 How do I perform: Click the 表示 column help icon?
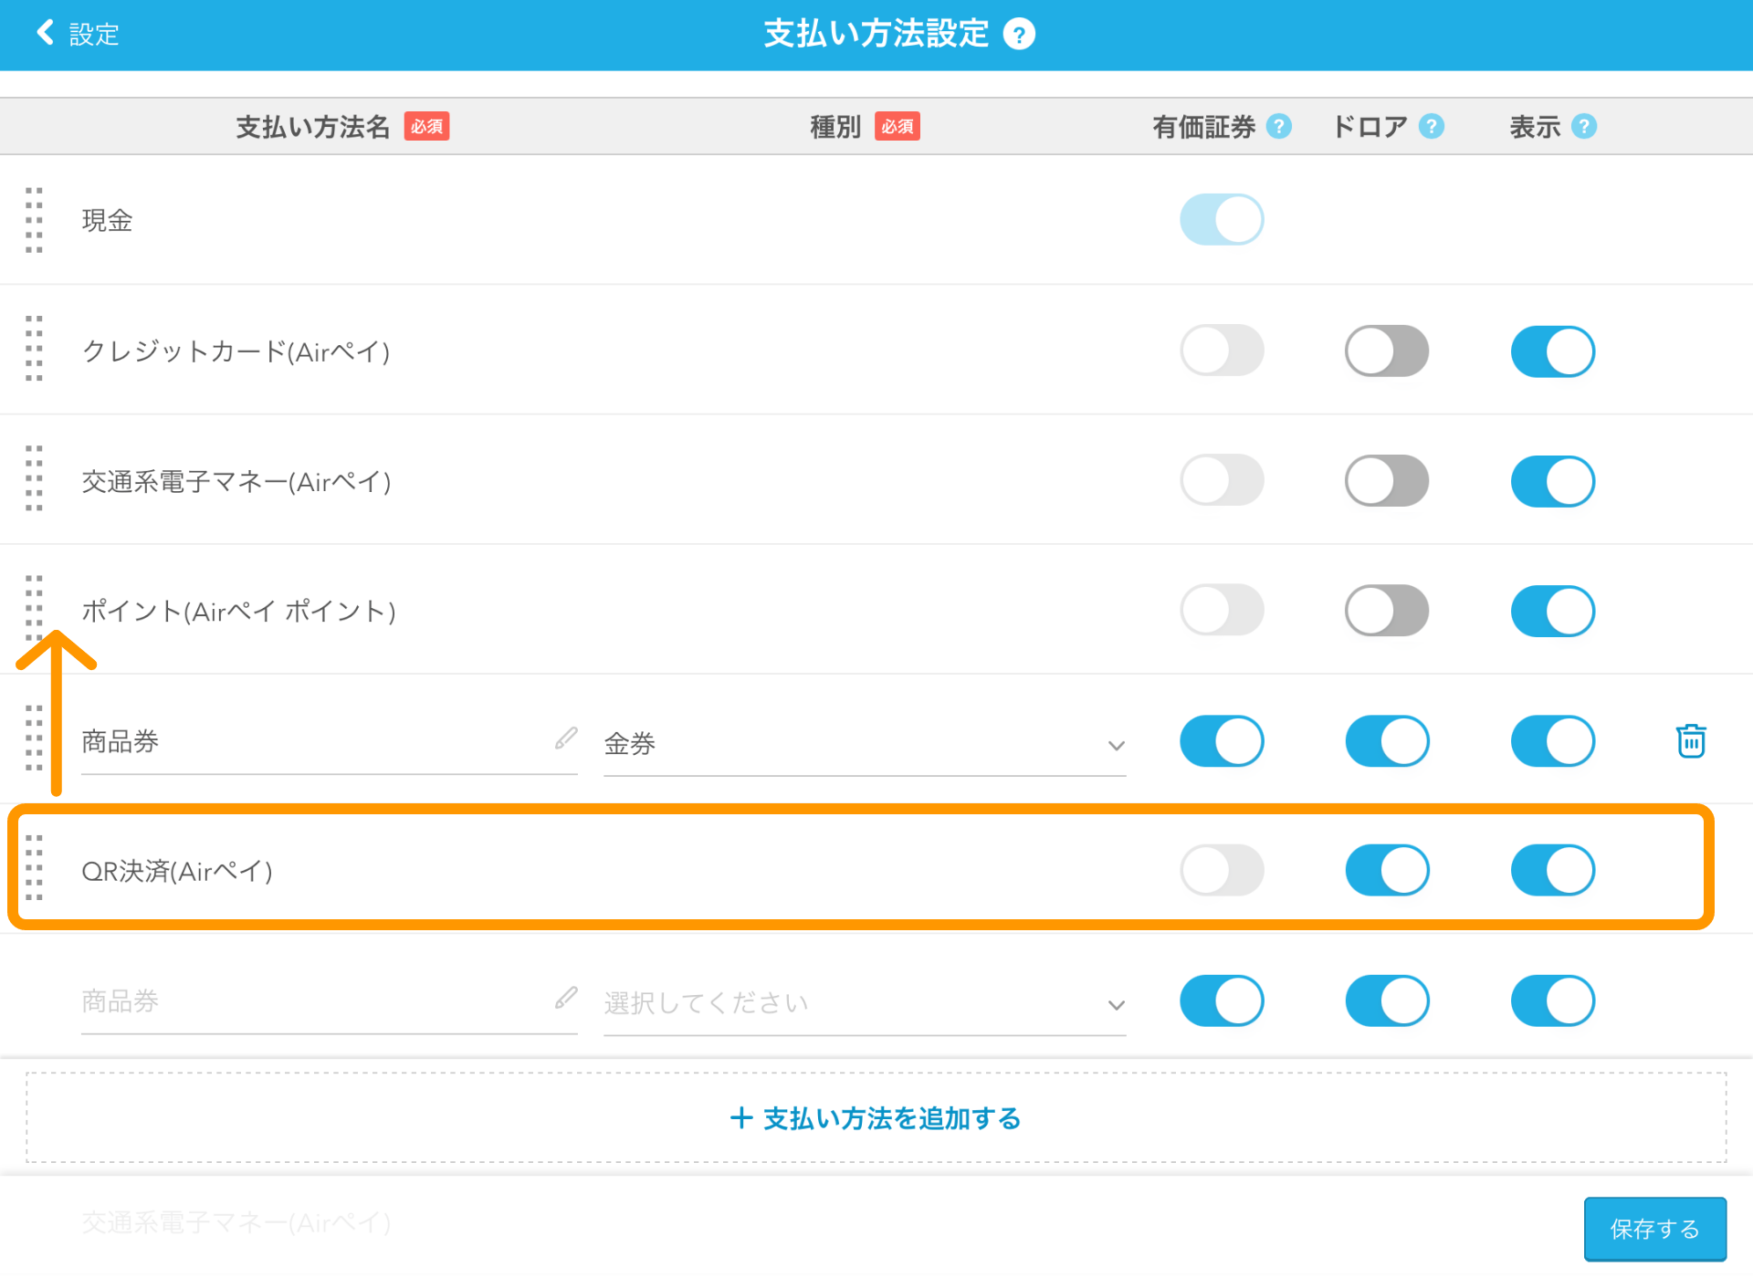pos(1584,126)
